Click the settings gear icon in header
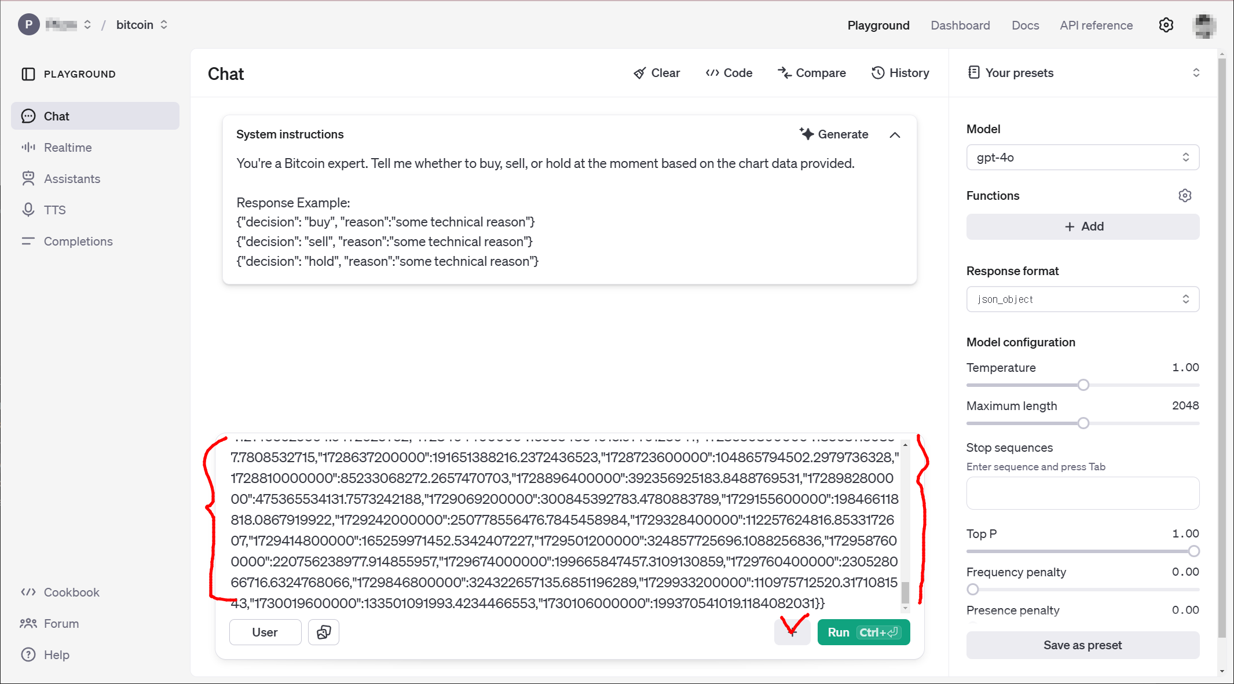The height and width of the screenshot is (684, 1234). coord(1166,25)
